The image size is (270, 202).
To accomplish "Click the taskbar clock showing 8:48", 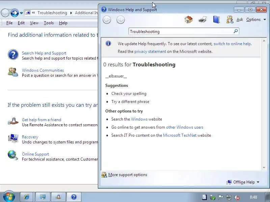I will (253, 197).
